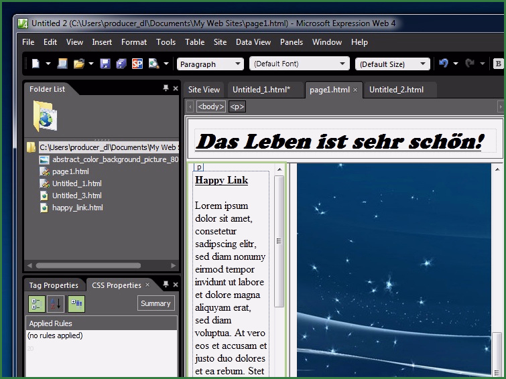Click the Bold formatting button
506x379 pixels.
pyautogui.click(x=498, y=64)
